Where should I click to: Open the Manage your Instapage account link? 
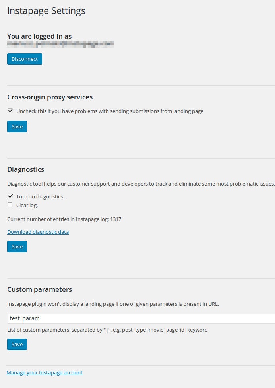click(45, 372)
